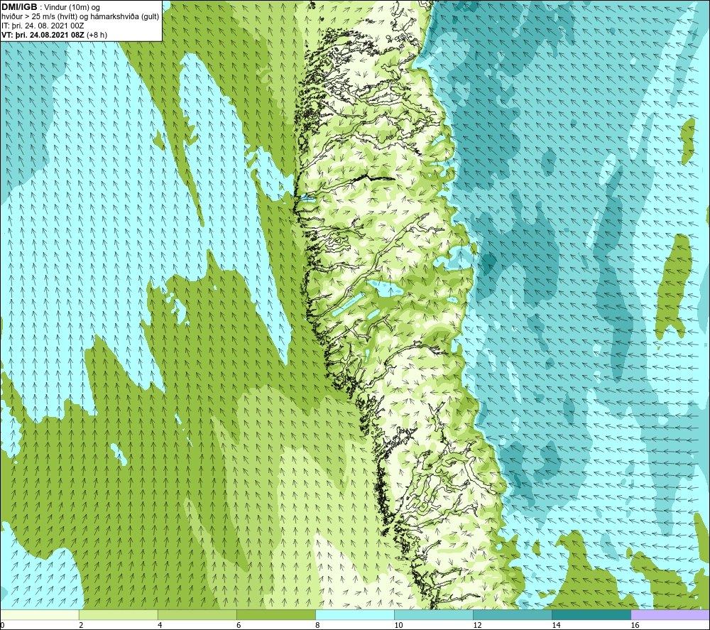Click the pale yellow 0–2 m/s color bar segment
Screen dimensions: 710x630
click(40, 614)
